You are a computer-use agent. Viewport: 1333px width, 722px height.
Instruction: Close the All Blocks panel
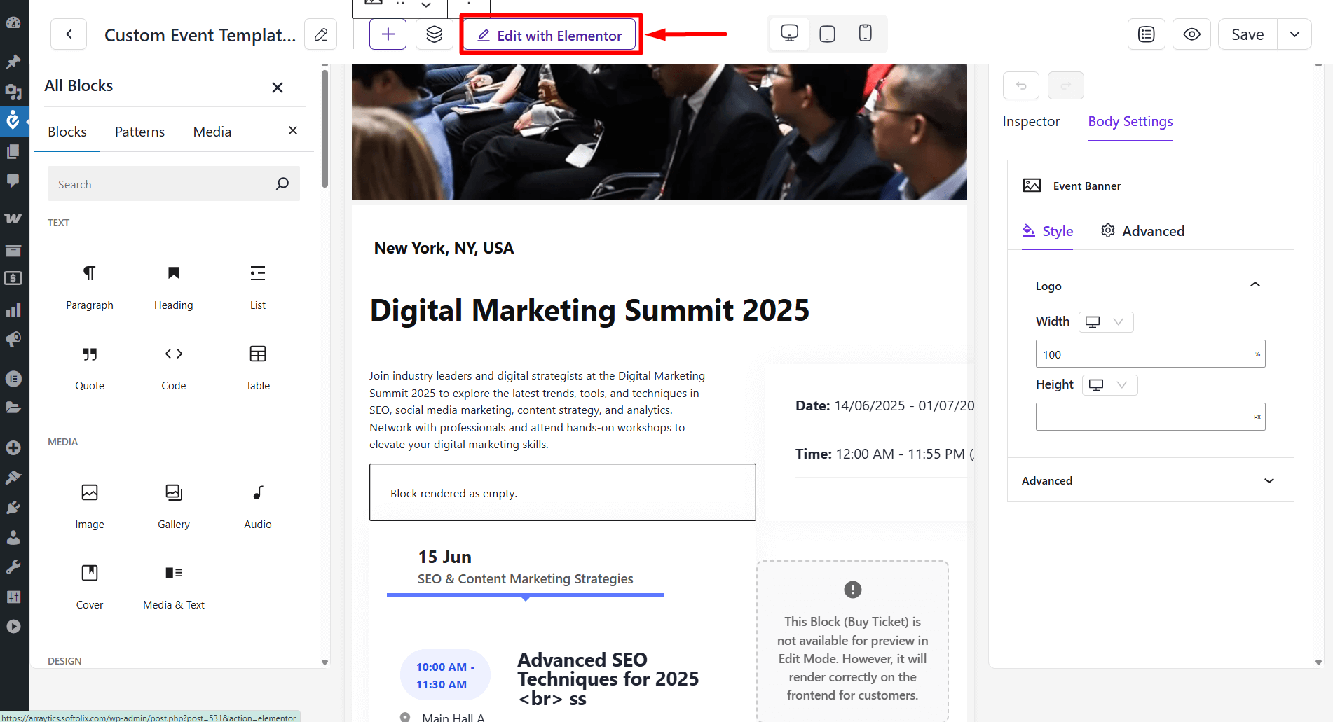(278, 88)
